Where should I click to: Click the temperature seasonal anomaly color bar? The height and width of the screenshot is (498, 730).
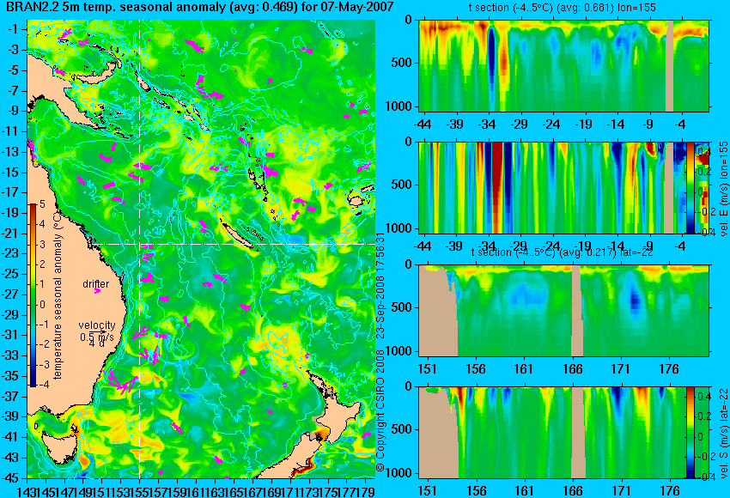pos(33,295)
